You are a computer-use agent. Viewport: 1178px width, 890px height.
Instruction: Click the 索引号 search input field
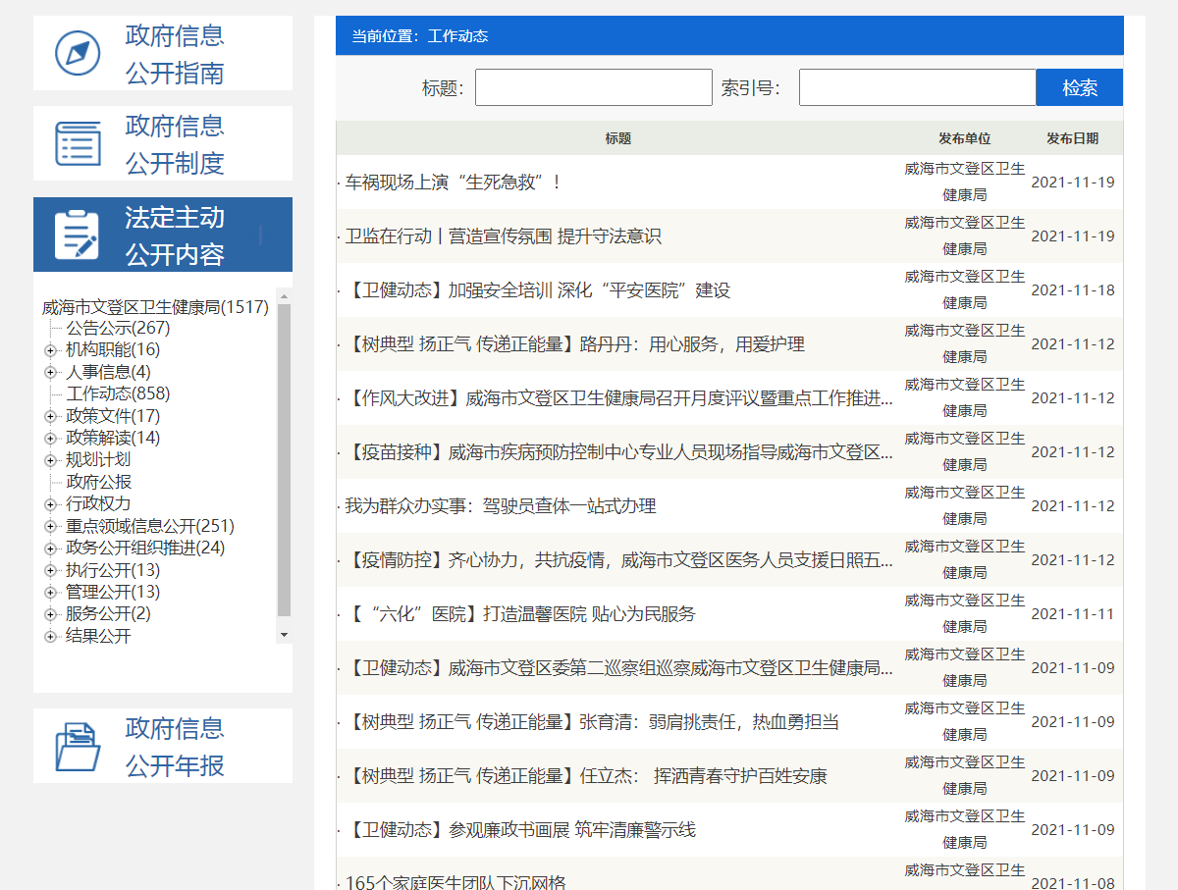pos(918,87)
